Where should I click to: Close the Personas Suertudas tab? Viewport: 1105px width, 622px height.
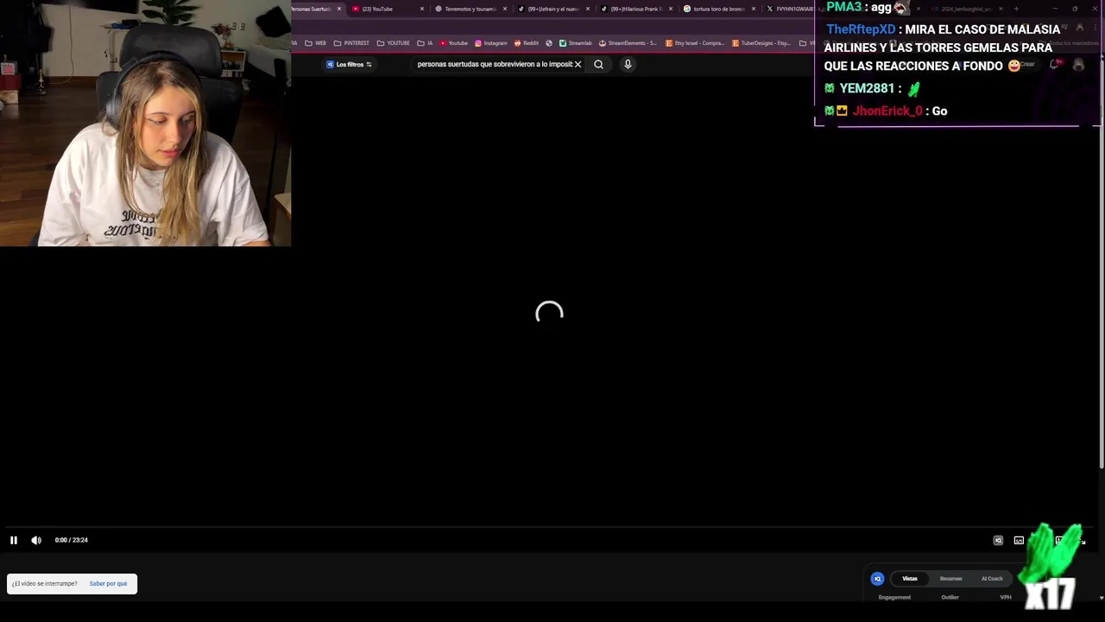(339, 9)
